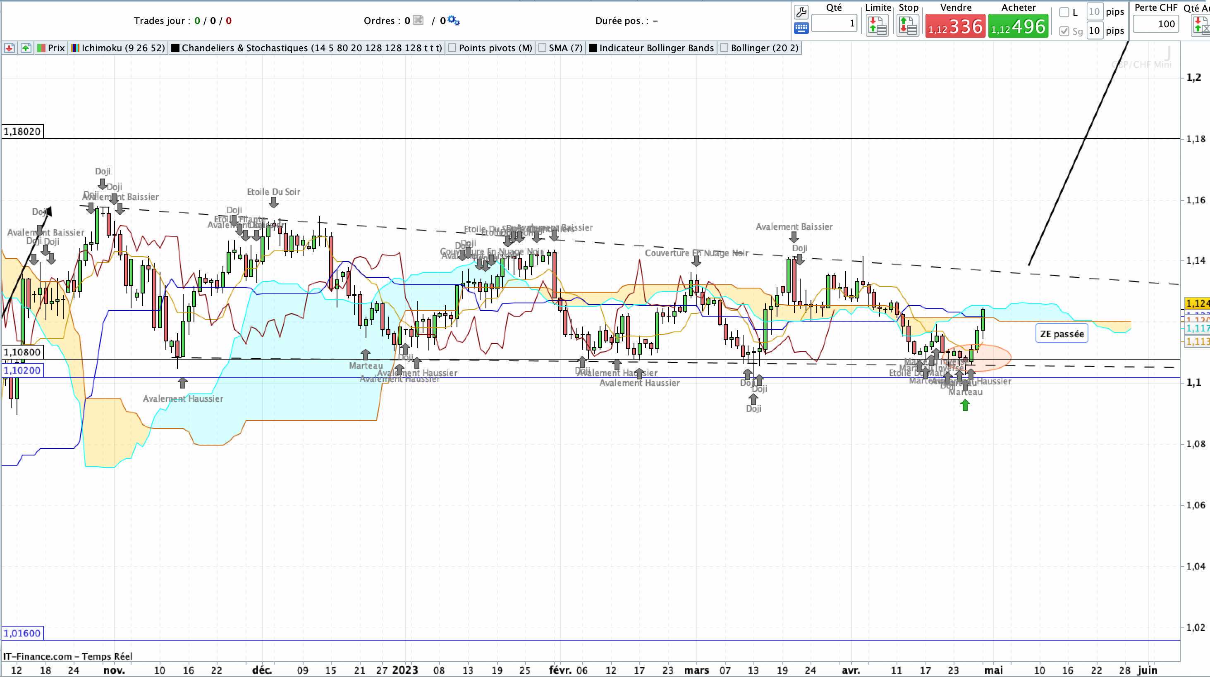Click the Limite order icon
1210x677 pixels.
[x=877, y=25]
